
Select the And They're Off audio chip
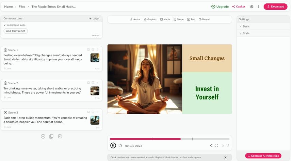(16, 31)
